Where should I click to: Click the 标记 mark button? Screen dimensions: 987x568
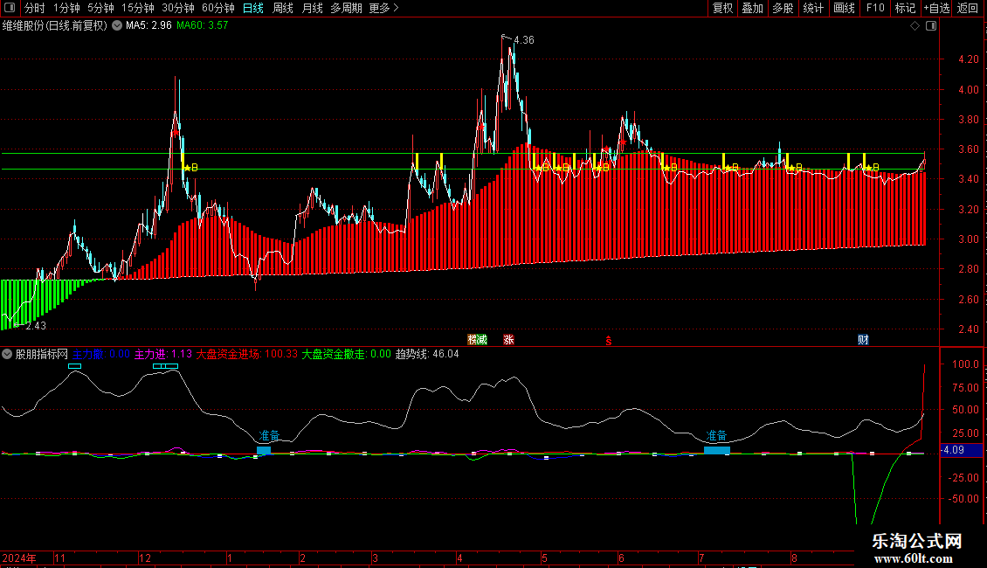pos(905,8)
